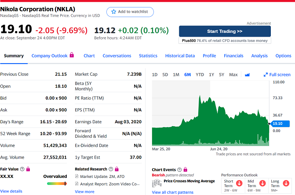
Task: Set chart range to 5Y
Action: point(222,75)
